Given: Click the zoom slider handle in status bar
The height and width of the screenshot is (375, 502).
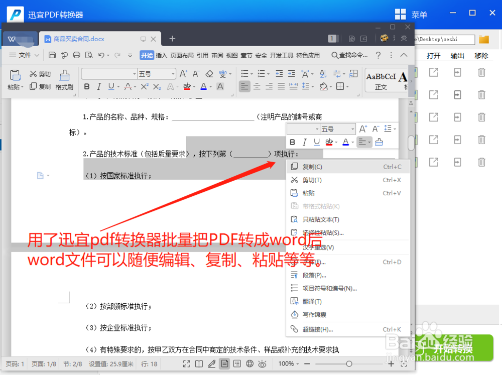Looking at the screenshot, I should tap(349, 364).
